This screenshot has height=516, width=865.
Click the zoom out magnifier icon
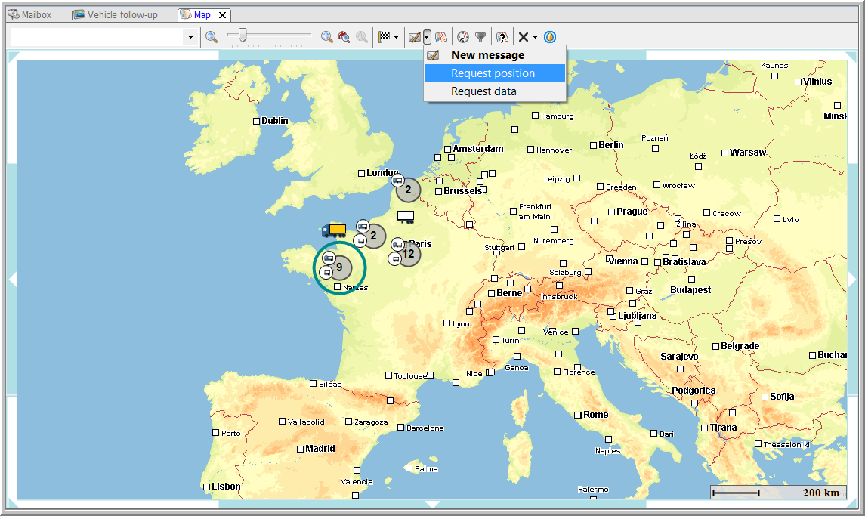(x=212, y=36)
